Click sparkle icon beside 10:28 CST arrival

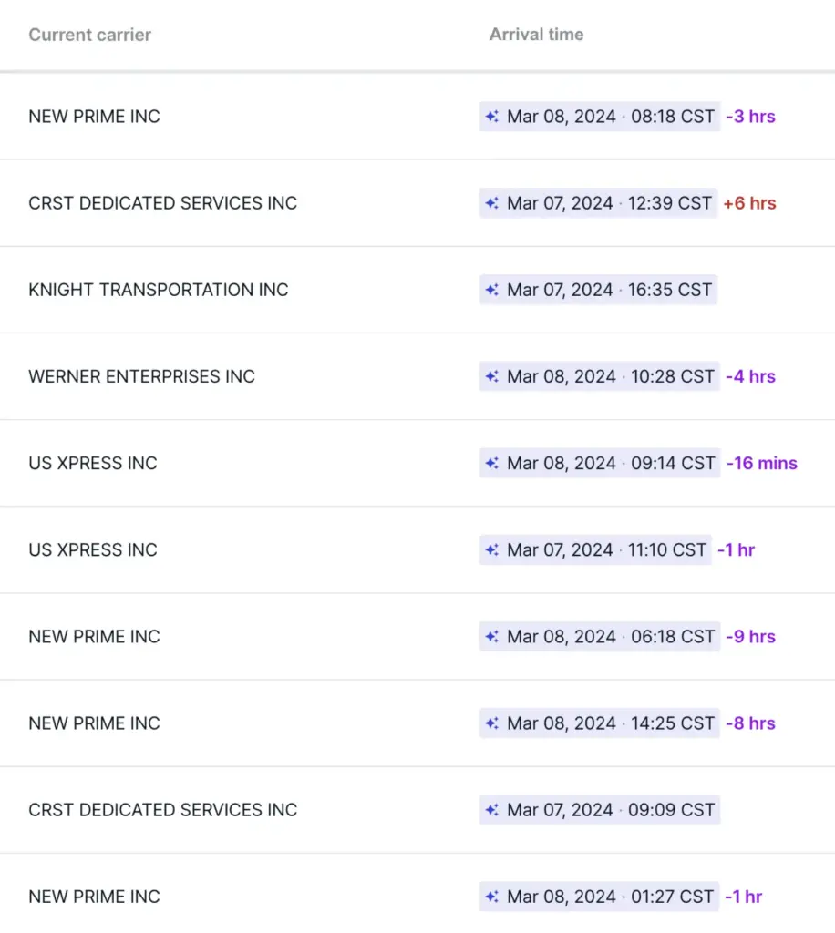[x=492, y=376]
